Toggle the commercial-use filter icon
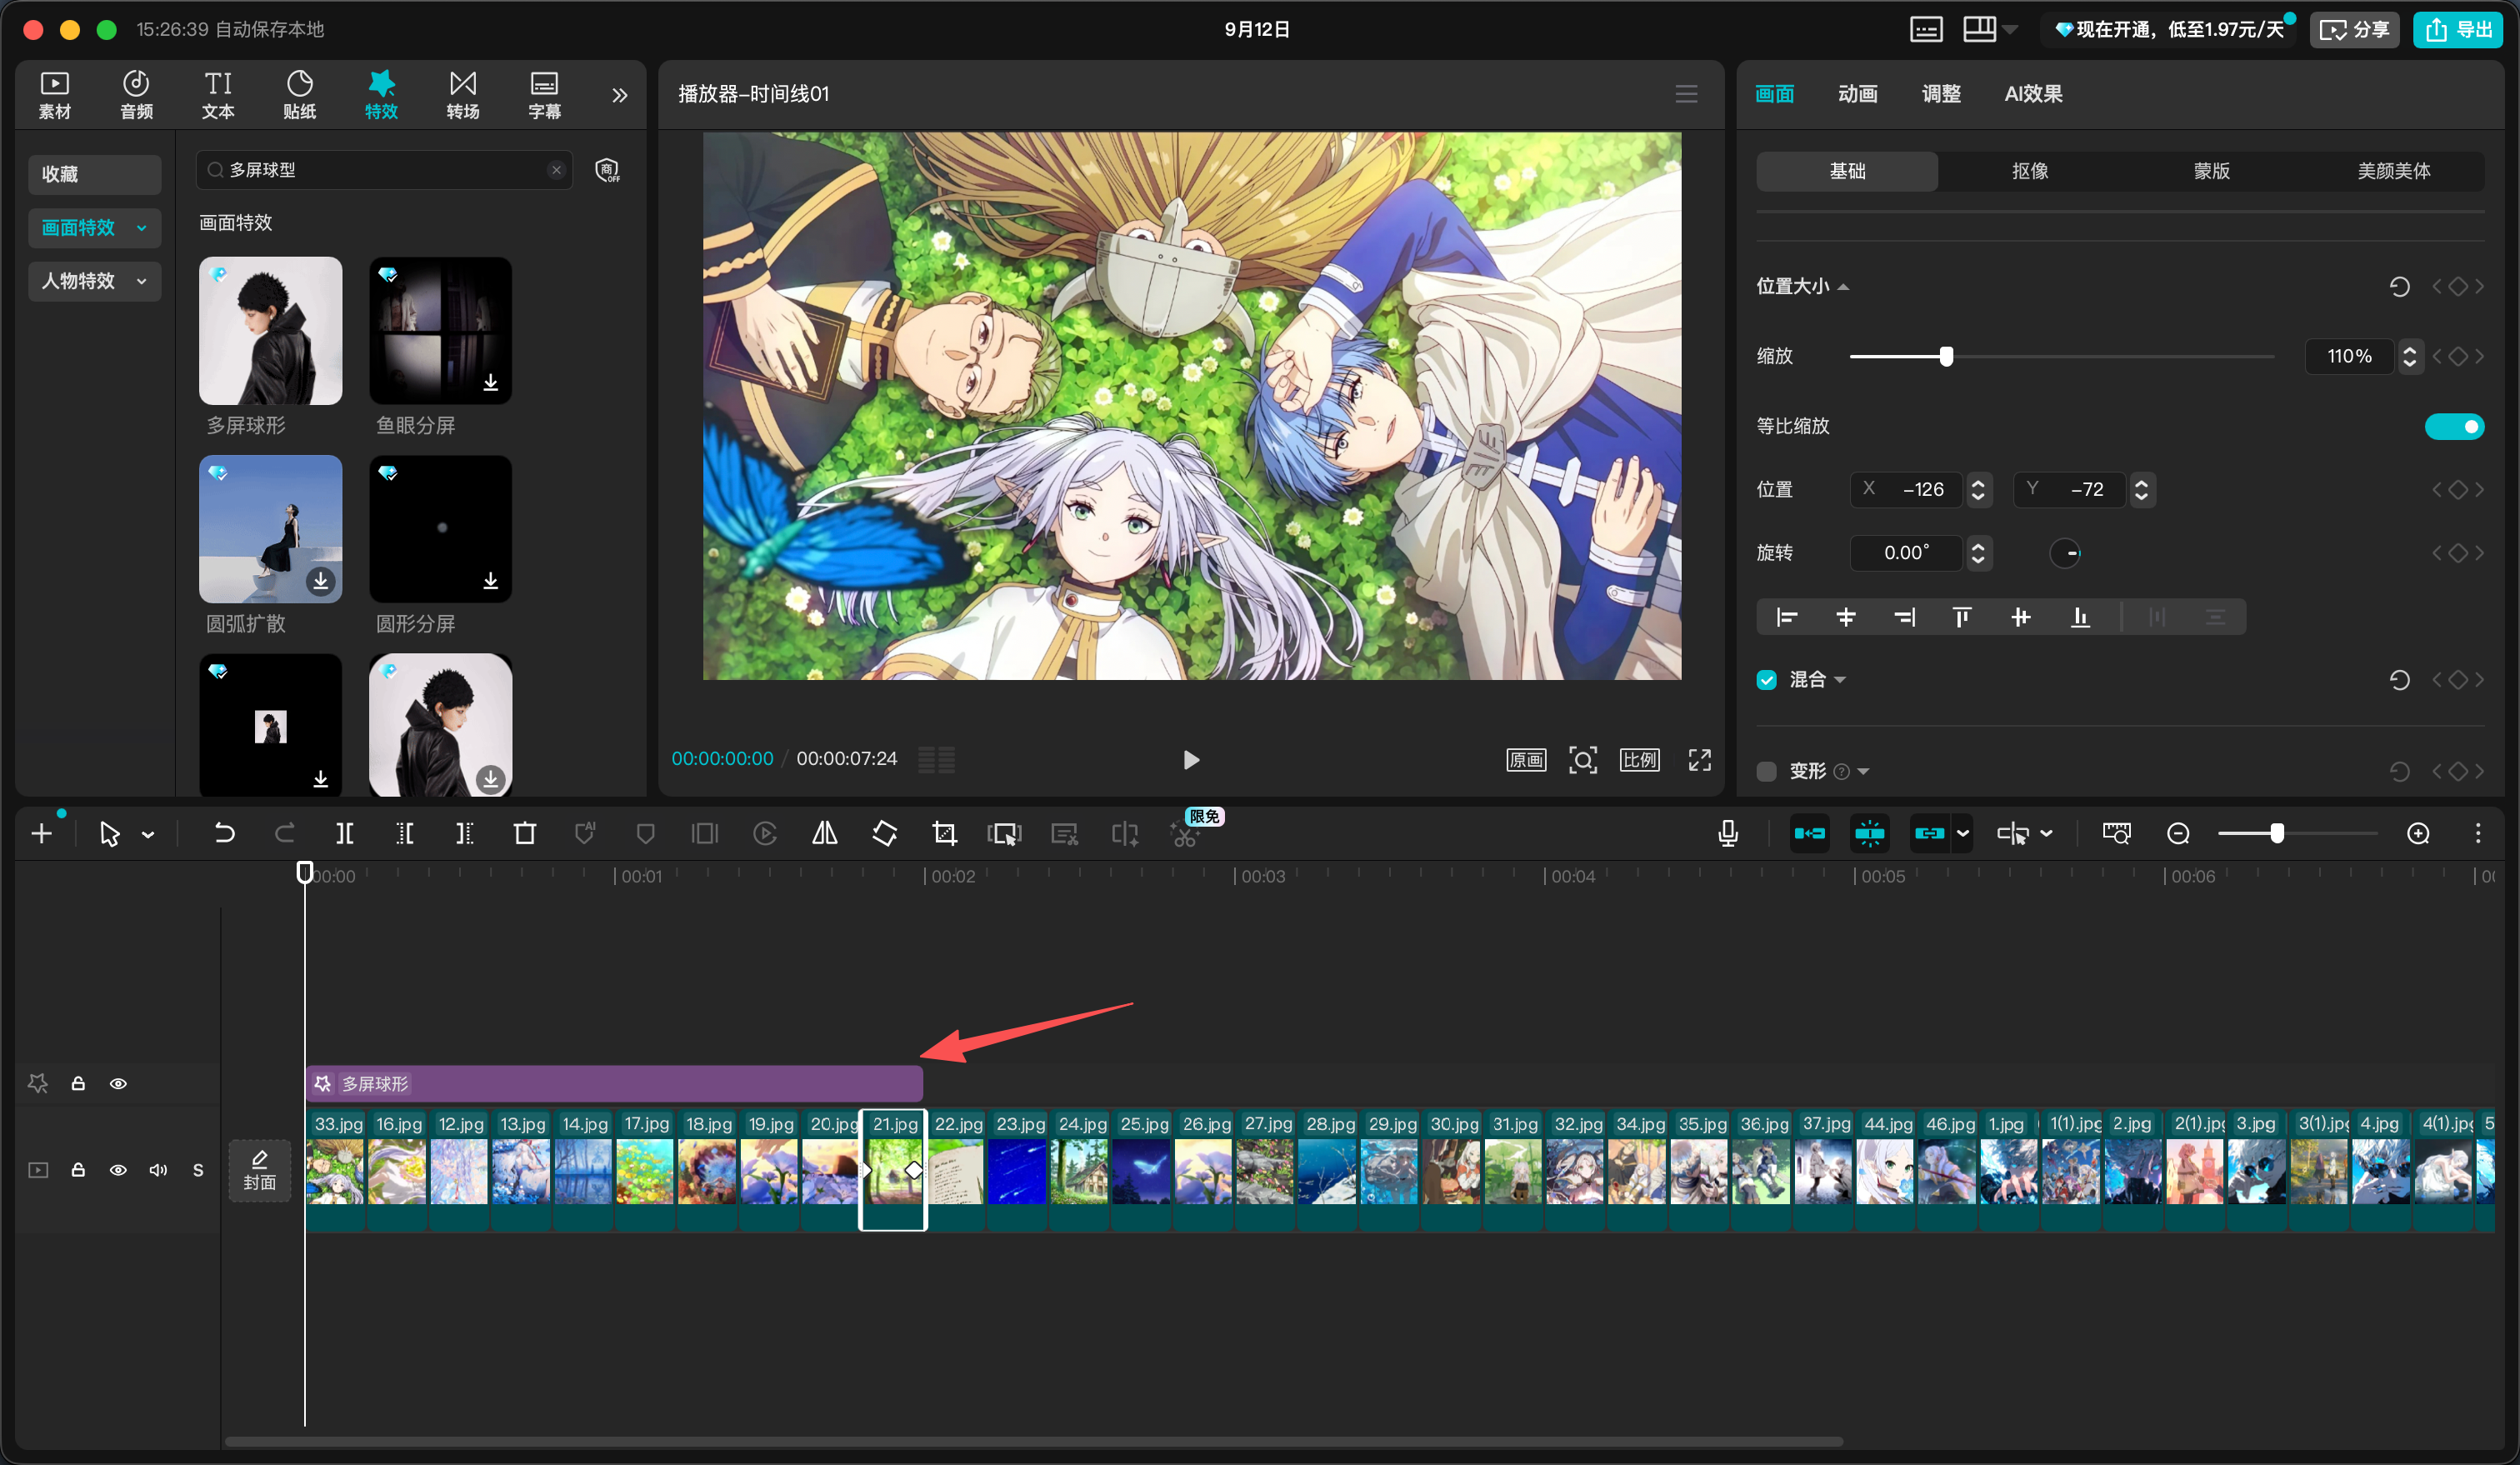The height and width of the screenshot is (1465, 2520). coord(607,170)
